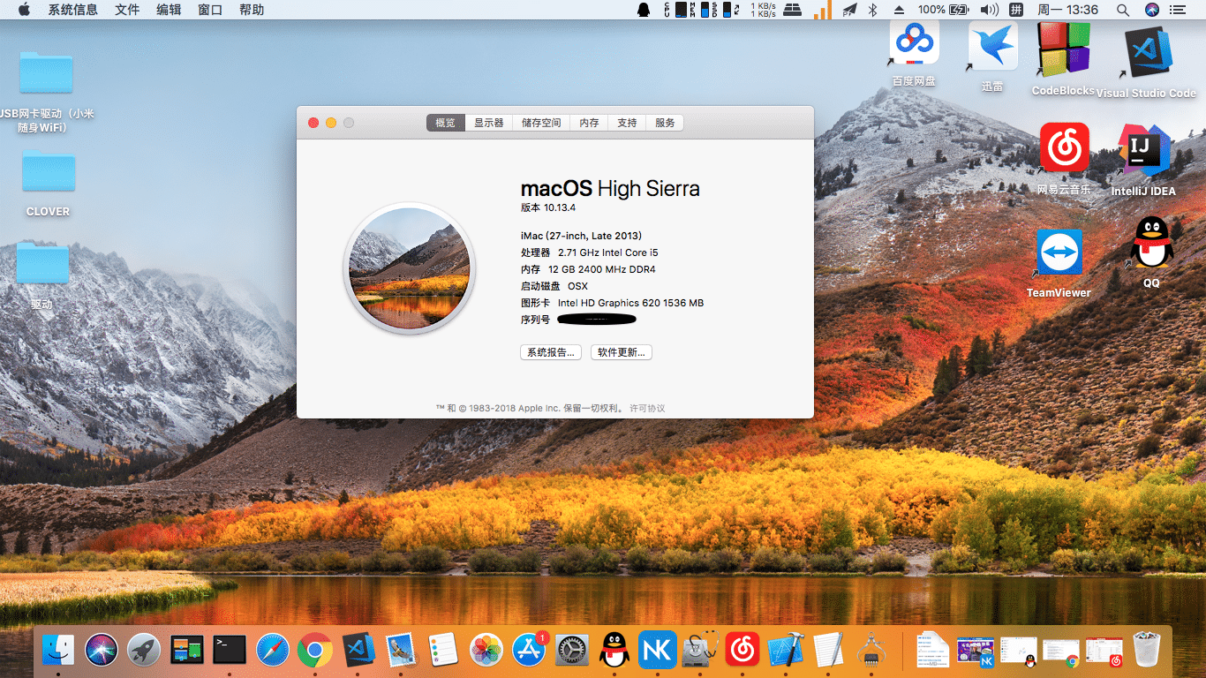Screen dimensions: 1206x678
Task: Open the 窗口 menu
Action: tap(210, 10)
